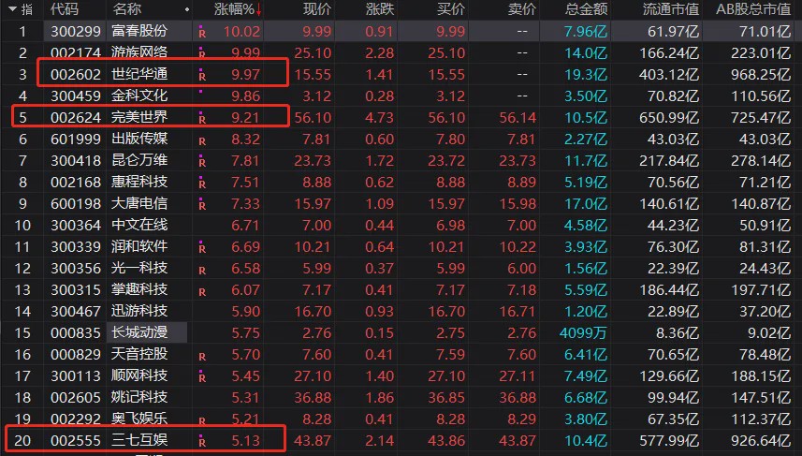The height and width of the screenshot is (456, 802).
Task: Click 流通市值 value 650.99亿
Action: point(669,117)
